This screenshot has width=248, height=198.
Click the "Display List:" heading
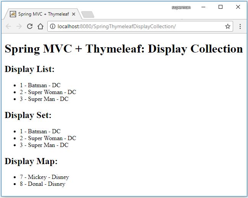(30, 69)
